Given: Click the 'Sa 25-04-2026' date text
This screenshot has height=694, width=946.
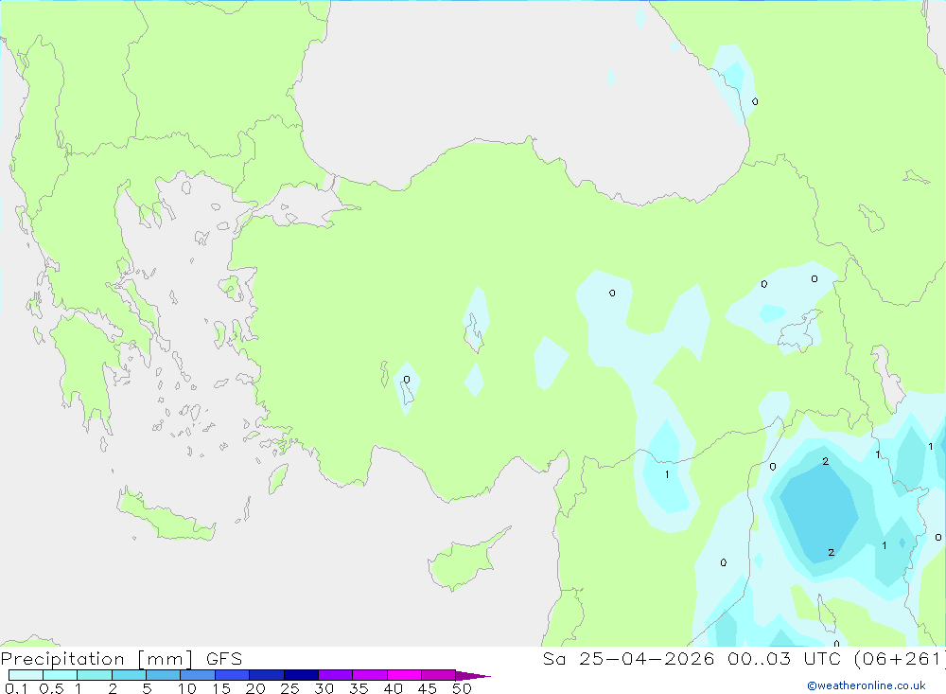Looking at the screenshot, I should tap(628, 659).
